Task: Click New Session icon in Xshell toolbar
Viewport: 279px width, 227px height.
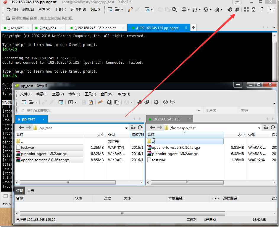Action: coord(110,9)
